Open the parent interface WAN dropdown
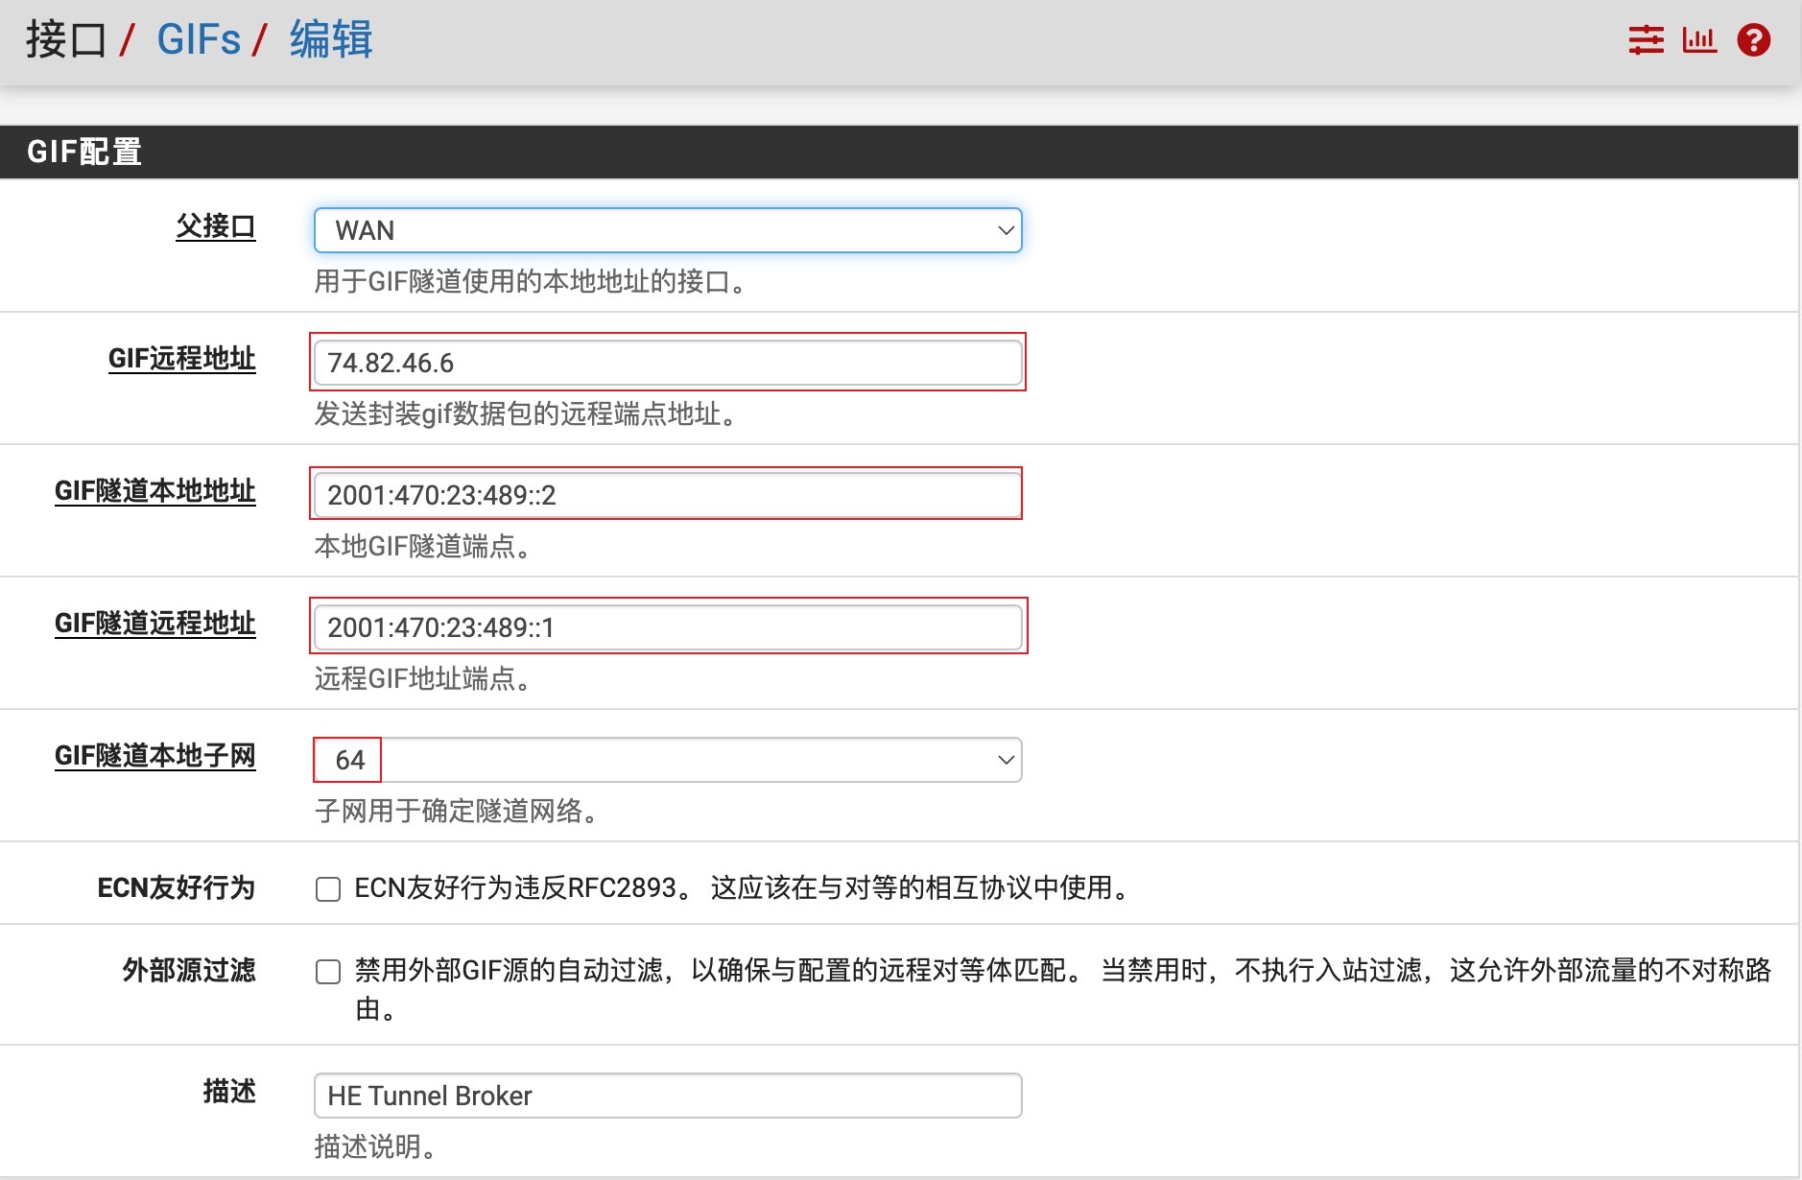This screenshot has width=1802, height=1180. (668, 230)
